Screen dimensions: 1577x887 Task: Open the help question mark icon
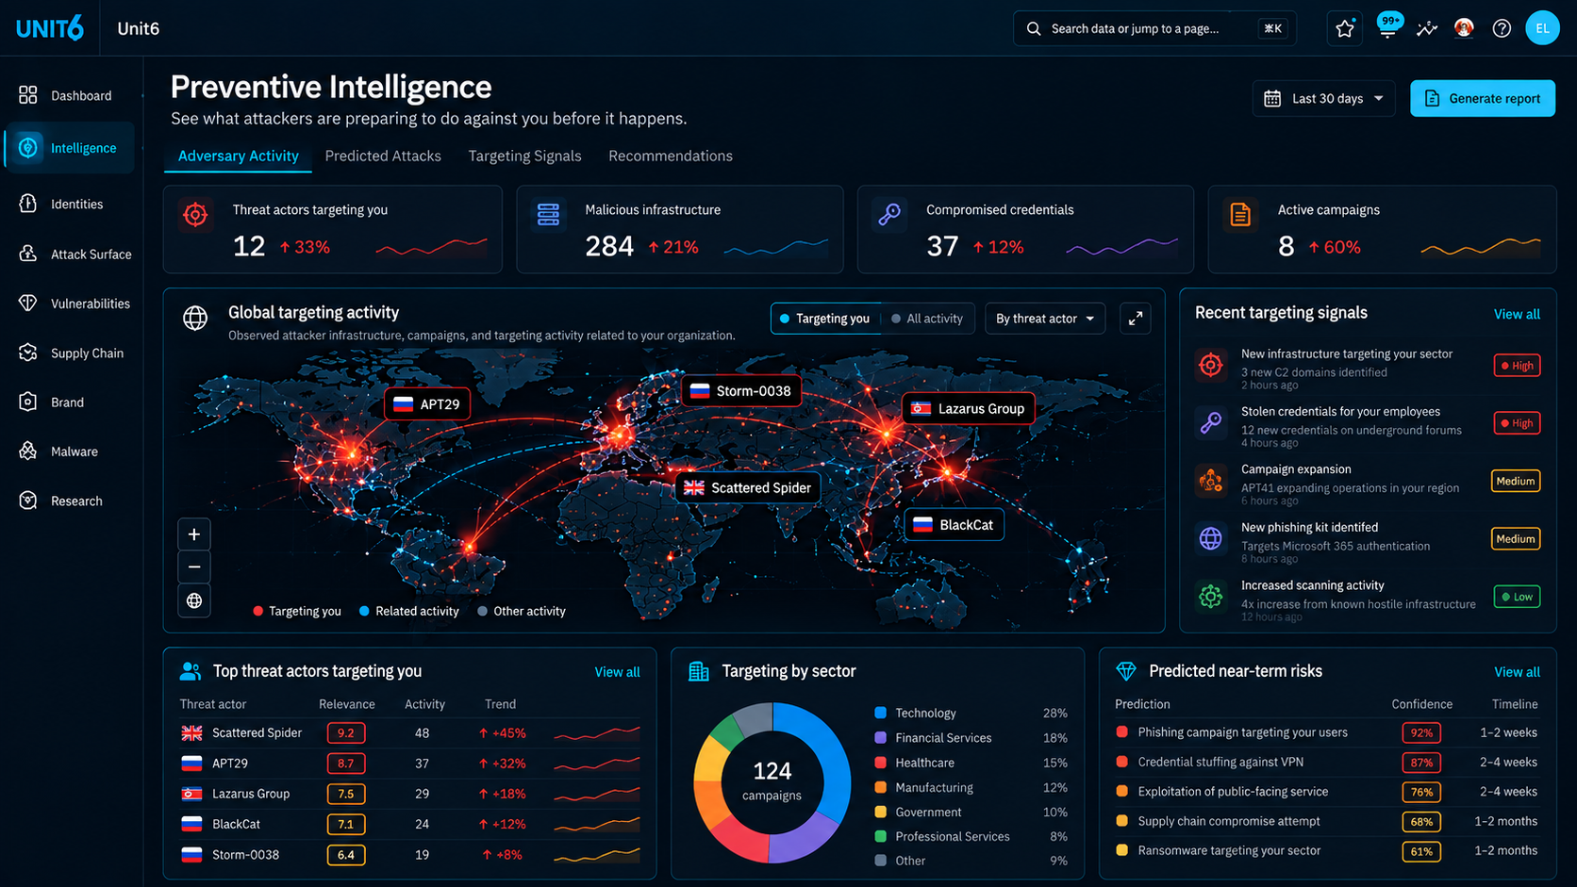(1502, 28)
